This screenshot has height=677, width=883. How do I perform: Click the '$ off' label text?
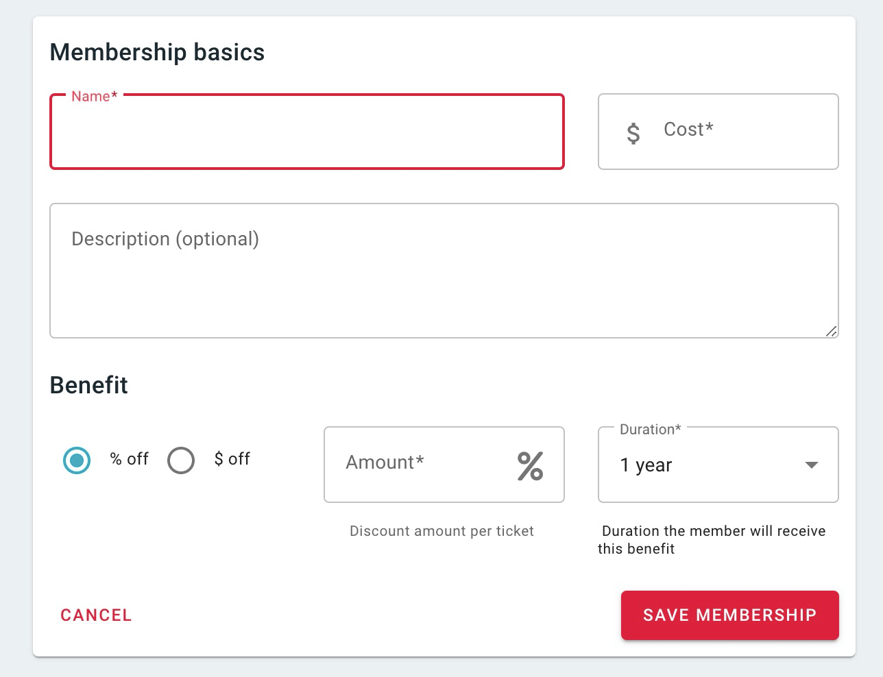tap(232, 458)
